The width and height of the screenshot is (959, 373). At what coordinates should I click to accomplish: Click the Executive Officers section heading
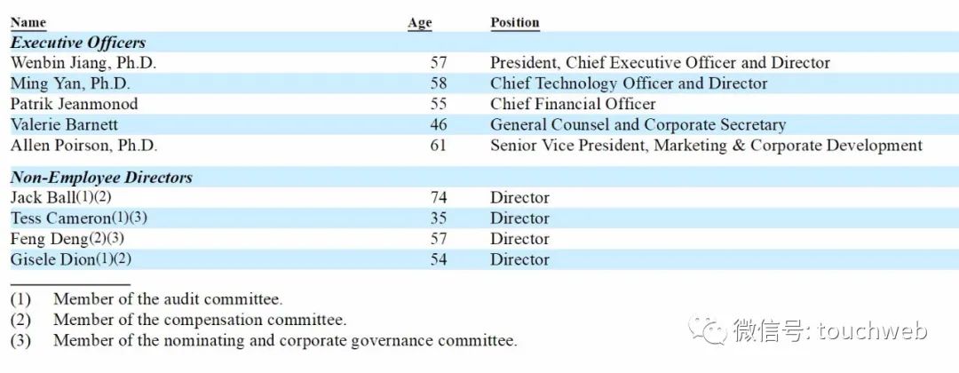pos(78,43)
